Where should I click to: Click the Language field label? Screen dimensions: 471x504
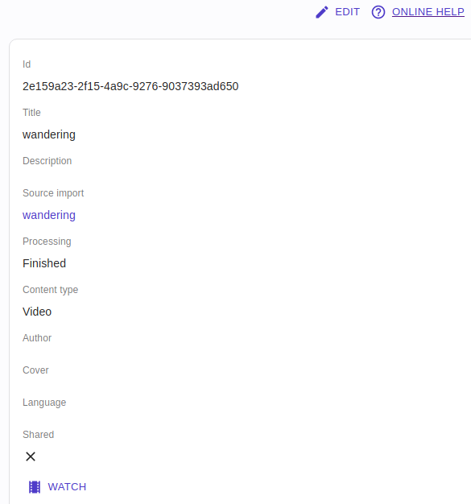pyautogui.click(x=44, y=403)
